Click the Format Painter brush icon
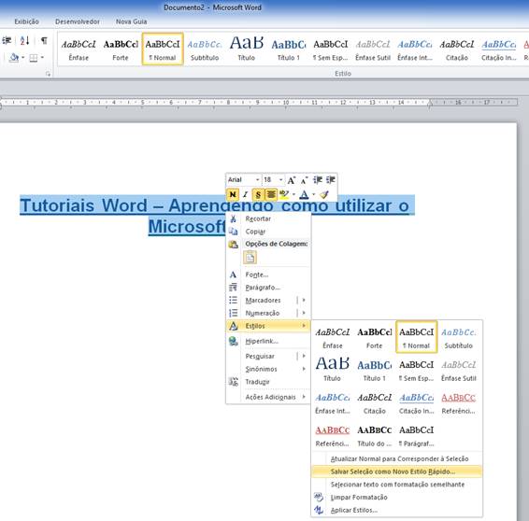This screenshot has width=529, height=521. [x=324, y=194]
